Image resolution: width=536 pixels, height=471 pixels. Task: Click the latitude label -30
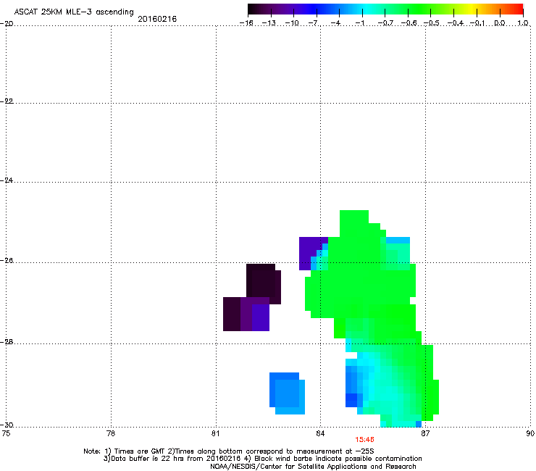point(7,425)
